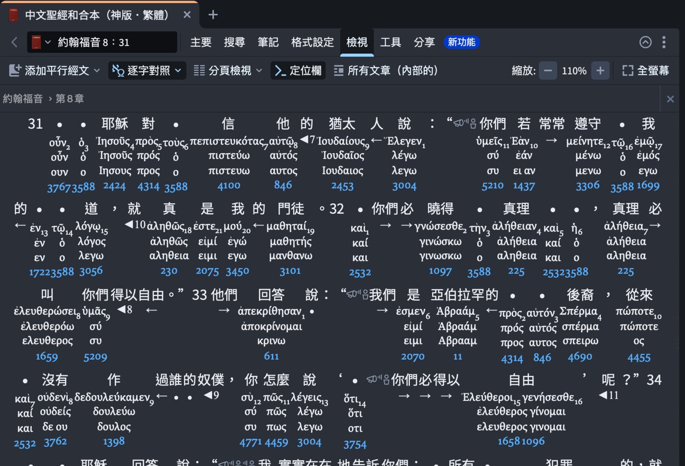Switch to the 檢視 tab
This screenshot has height=466, width=685.
point(356,42)
